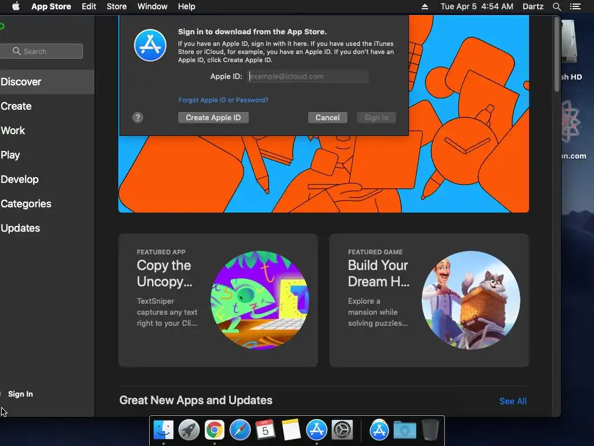
Task: Open the Downloads folder in the Dock
Action: pos(404,430)
